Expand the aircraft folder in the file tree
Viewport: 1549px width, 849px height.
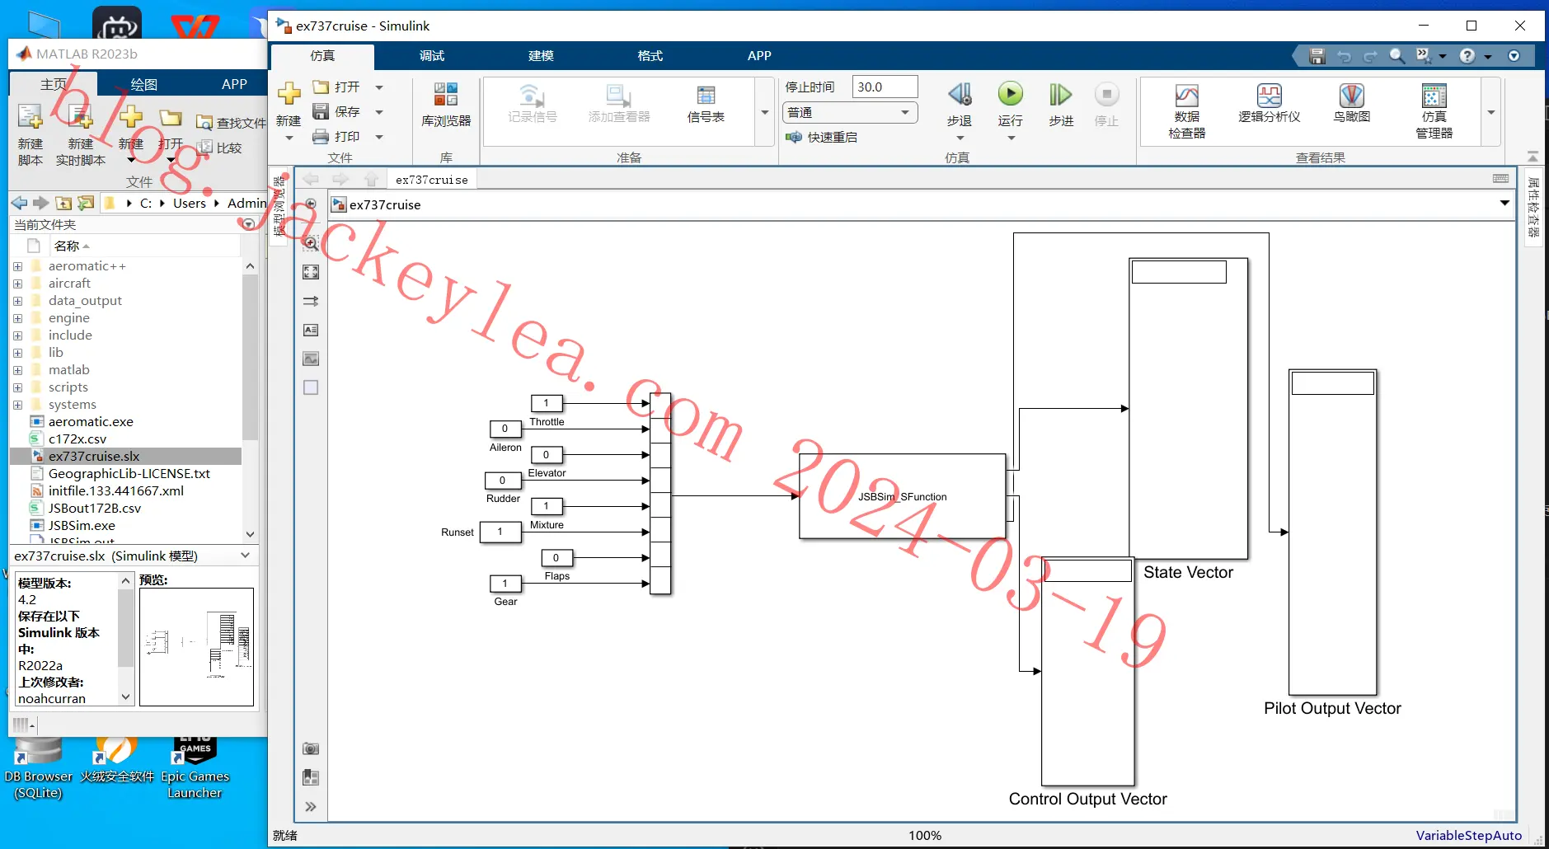coord(18,284)
